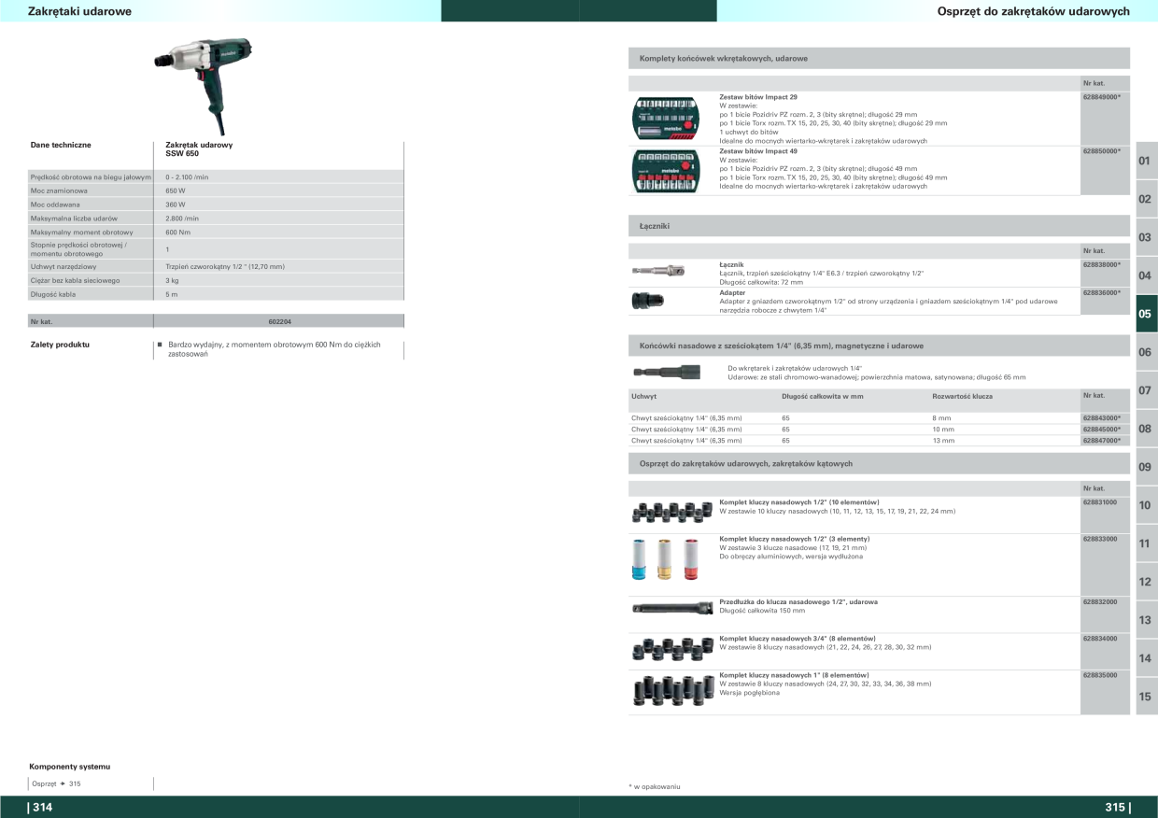Open chapter tab 10
The height and width of the screenshot is (818, 1158).
(1146, 505)
